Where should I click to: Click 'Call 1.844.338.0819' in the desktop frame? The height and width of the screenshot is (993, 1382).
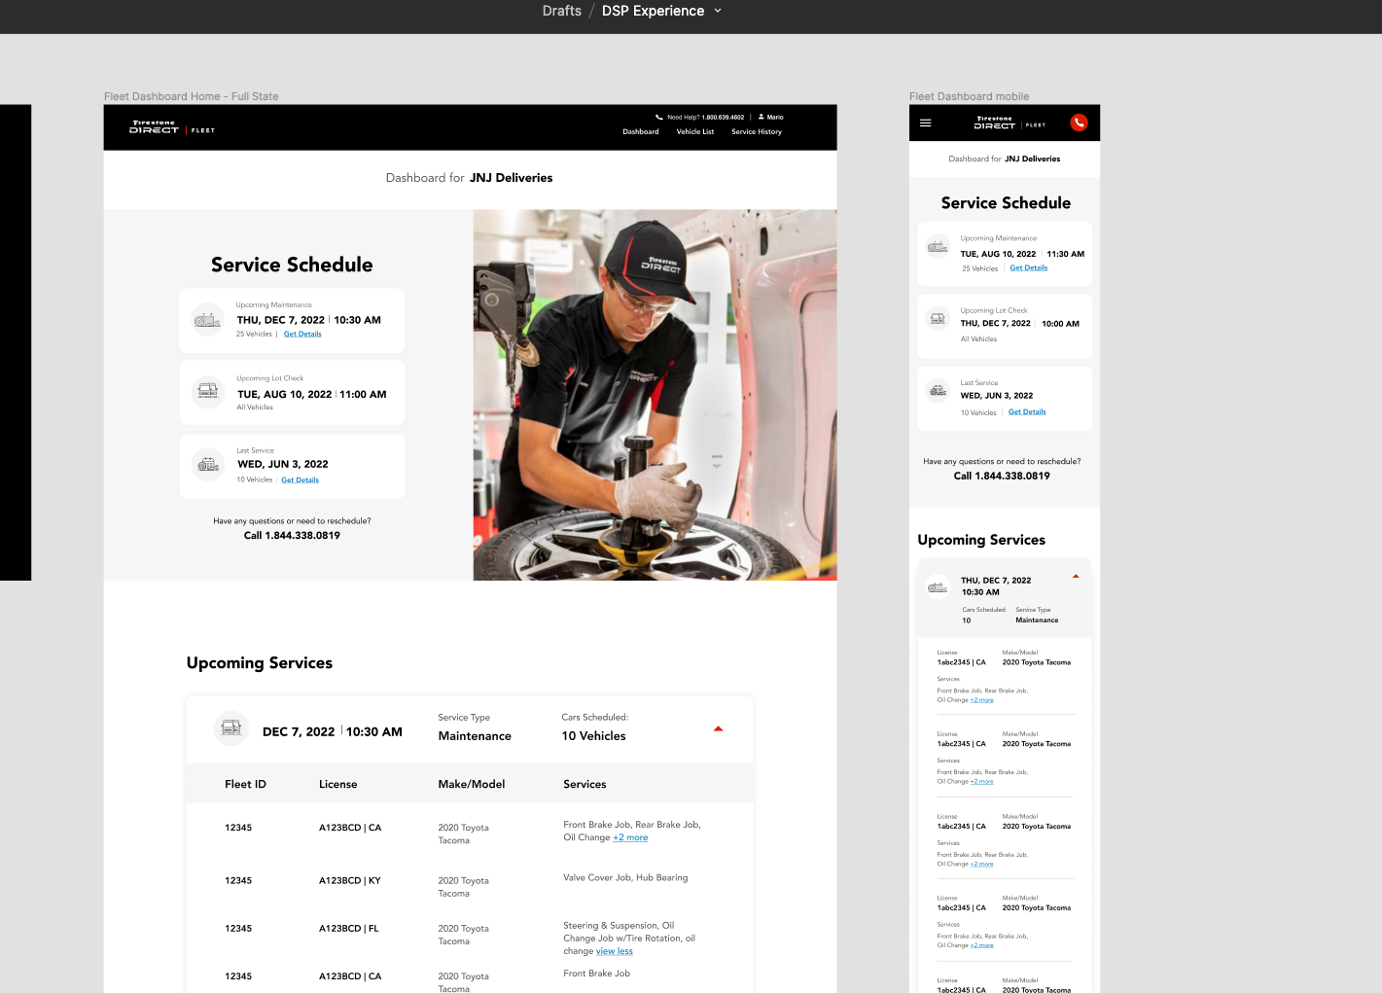coord(292,536)
